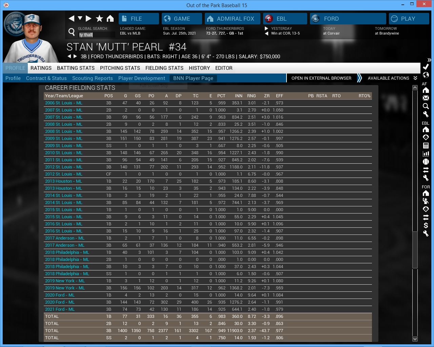Click the FOR section swap arrows icon
Image resolution: width=434 pixels, height=347 pixels.
tap(426, 217)
